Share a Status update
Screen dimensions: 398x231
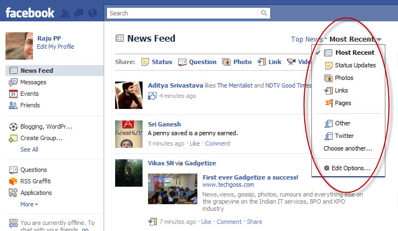pyautogui.click(x=162, y=62)
